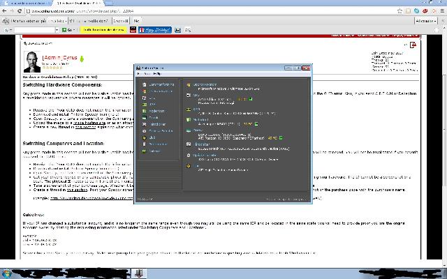This screenshot has width=447, height=279.
Task: Click Audio heading in summary panel
Action: (196, 166)
